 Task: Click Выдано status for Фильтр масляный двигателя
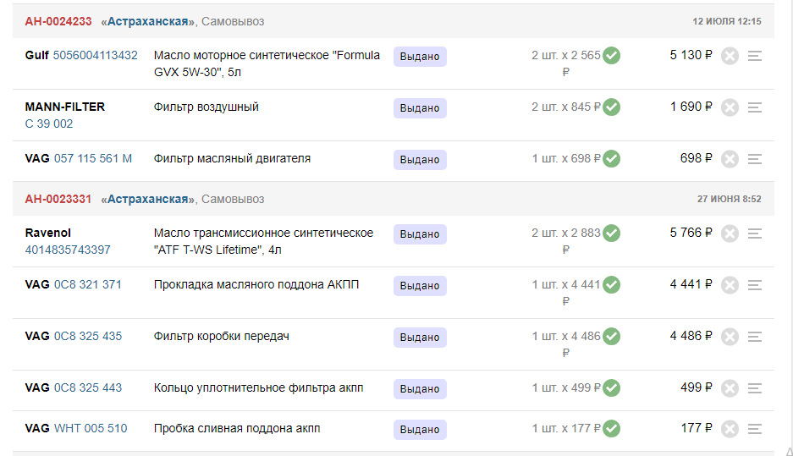tap(420, 160)
